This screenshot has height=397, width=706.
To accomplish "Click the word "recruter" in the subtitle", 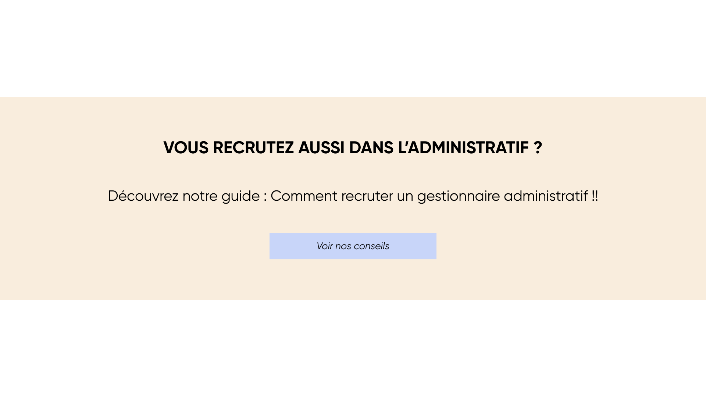I will (367, 196).
